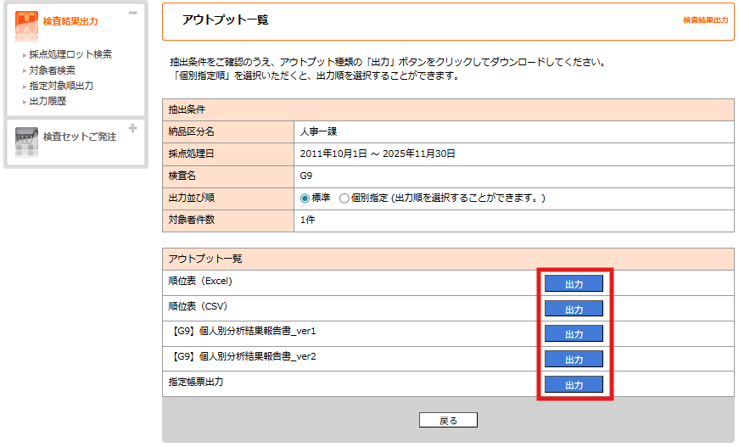The height and width of the screenshot is (447, 739).
Task: Click the gray 検査セットご発注 sidebar icon
Action: tap(26, 140)
